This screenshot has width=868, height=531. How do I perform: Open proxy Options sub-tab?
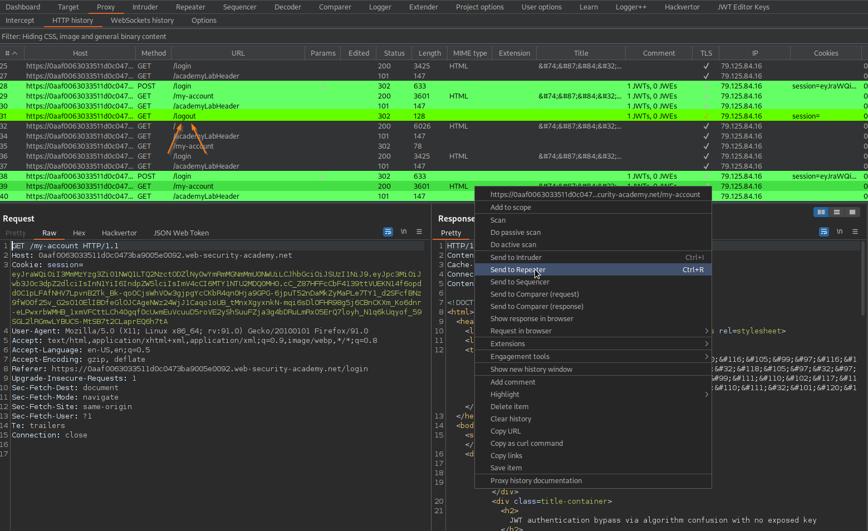(204, 21)
